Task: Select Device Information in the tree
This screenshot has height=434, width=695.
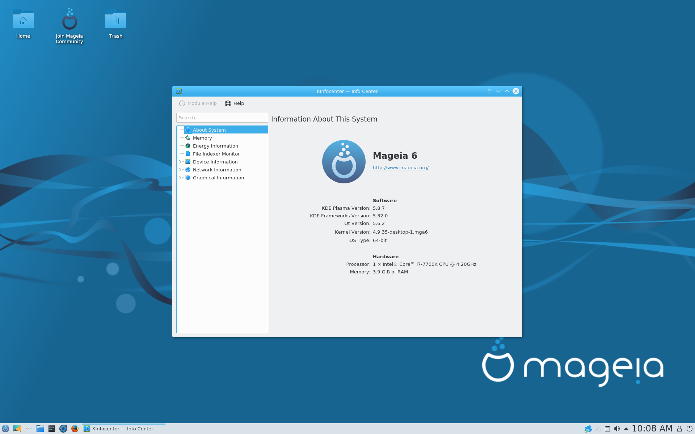Action: click(x=215, y=162)
